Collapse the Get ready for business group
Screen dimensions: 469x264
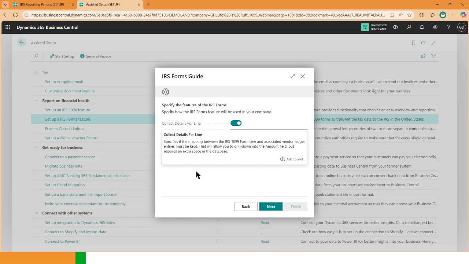36,147
